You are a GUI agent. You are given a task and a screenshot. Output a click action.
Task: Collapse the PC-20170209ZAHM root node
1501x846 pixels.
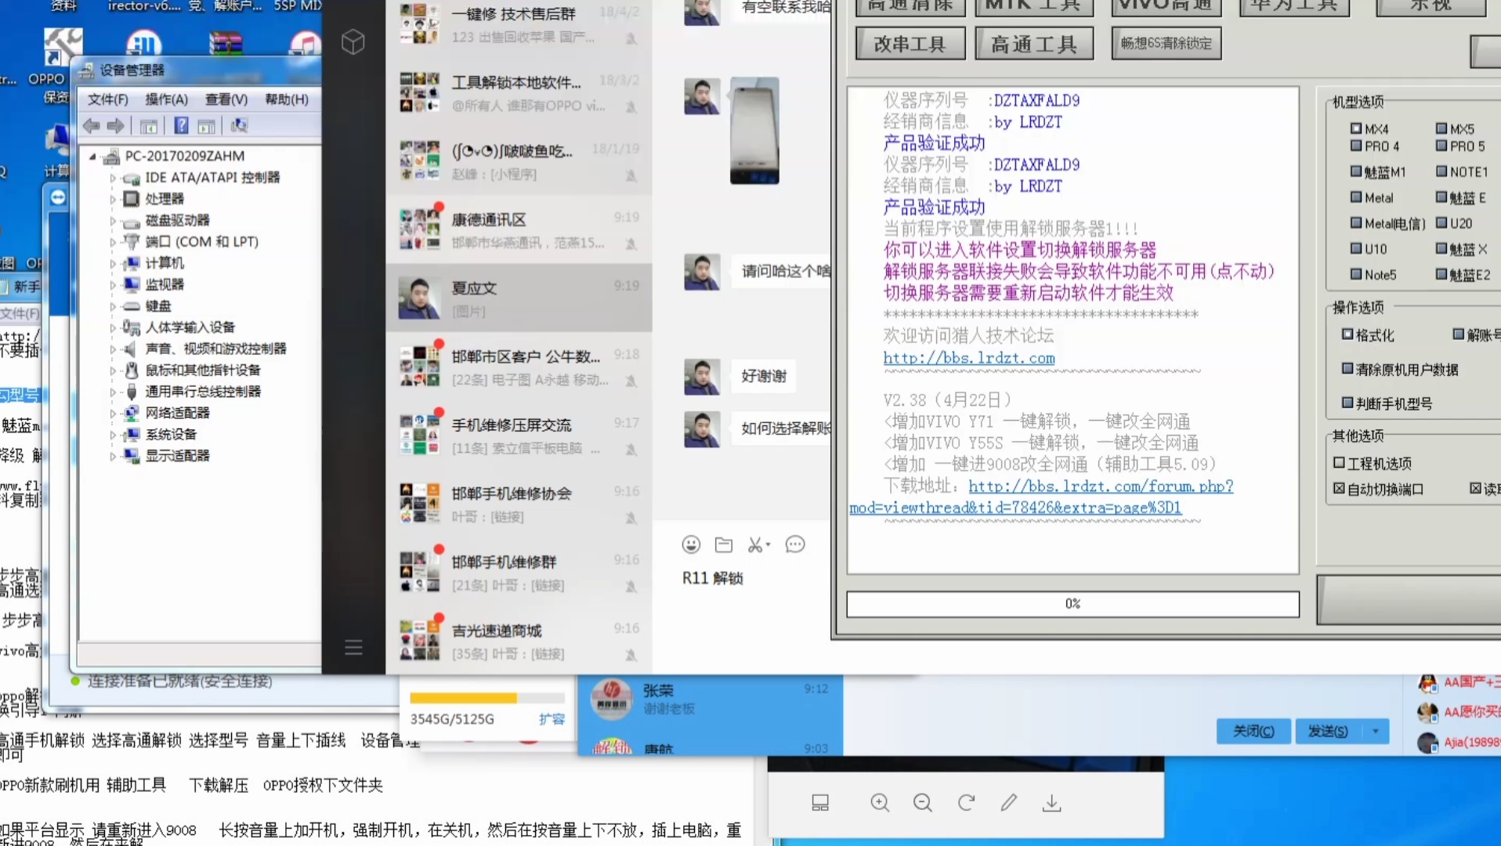(x=92, y=157)
